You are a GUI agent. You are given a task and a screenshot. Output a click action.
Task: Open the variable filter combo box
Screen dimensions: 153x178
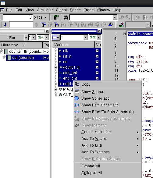coord(86,37)
